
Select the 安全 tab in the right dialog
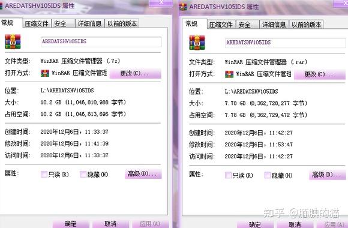[x=247, y=25]
